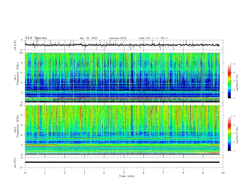Click the "ch.1(V)" waveform axis label
Viewport: 251px width, 194px height.
pyautogui.click(x=15, y=45)
